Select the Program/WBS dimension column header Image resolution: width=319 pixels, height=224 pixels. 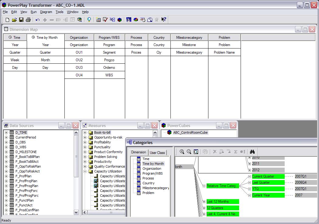click(109, 38)
